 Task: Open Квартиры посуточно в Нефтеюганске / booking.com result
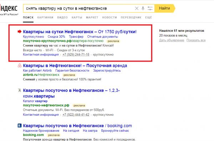point(77,126)
